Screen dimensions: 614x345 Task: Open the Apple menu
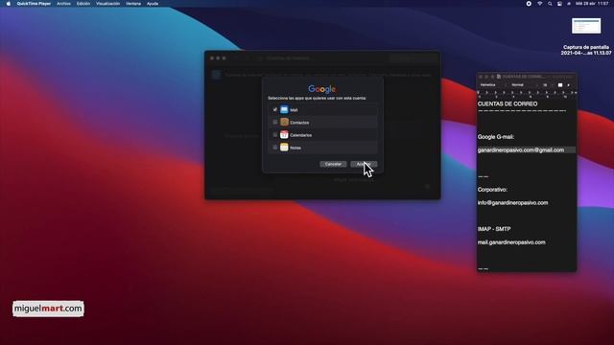[8, 4]
